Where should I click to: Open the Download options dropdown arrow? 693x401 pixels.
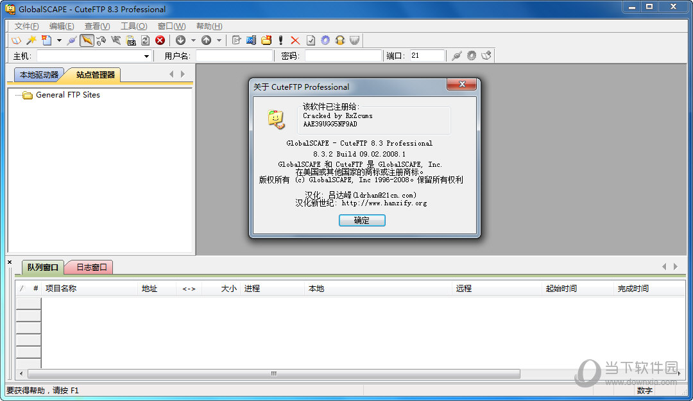click(x=193, y=40)
